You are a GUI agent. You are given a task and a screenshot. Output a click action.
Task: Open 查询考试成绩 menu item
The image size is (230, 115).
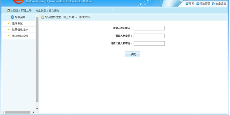coord(20,36)
